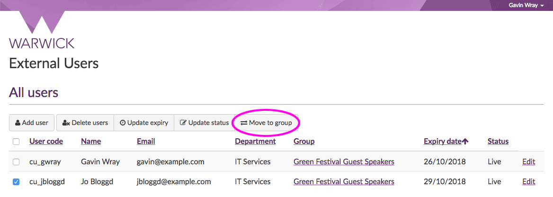The image size is (553, 197).
Task: Open the Gavin Wray account dropdown
Action: pyautogui.click(x=526, y=5)
